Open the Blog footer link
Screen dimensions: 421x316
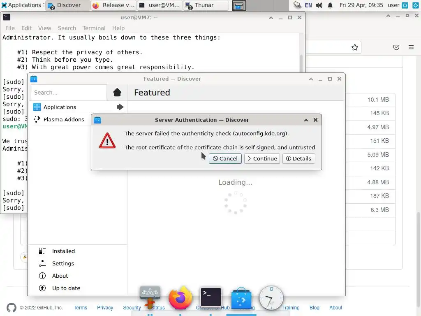(315, 308)
